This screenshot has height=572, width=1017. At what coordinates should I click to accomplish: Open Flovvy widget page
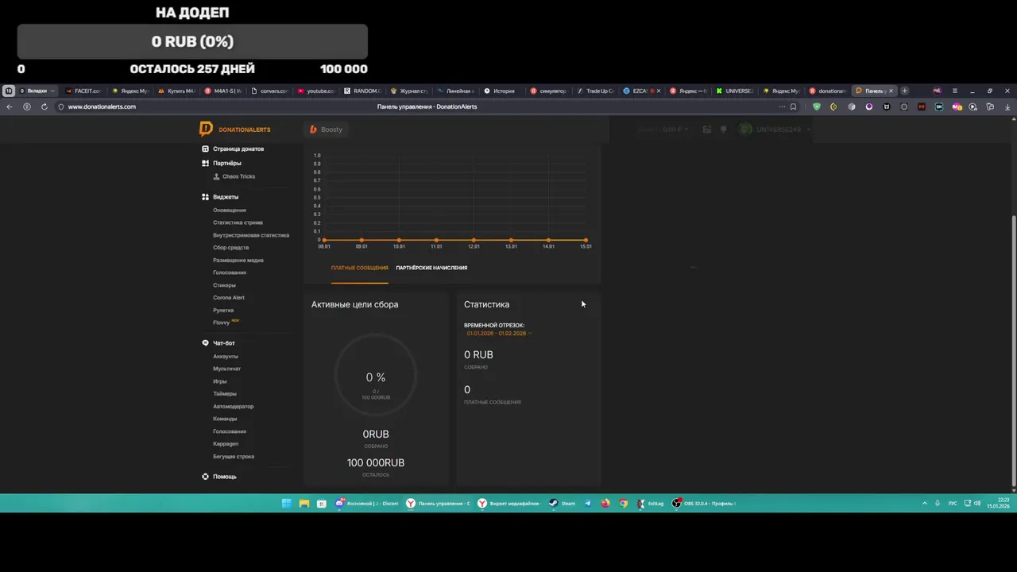pos(222,323)
